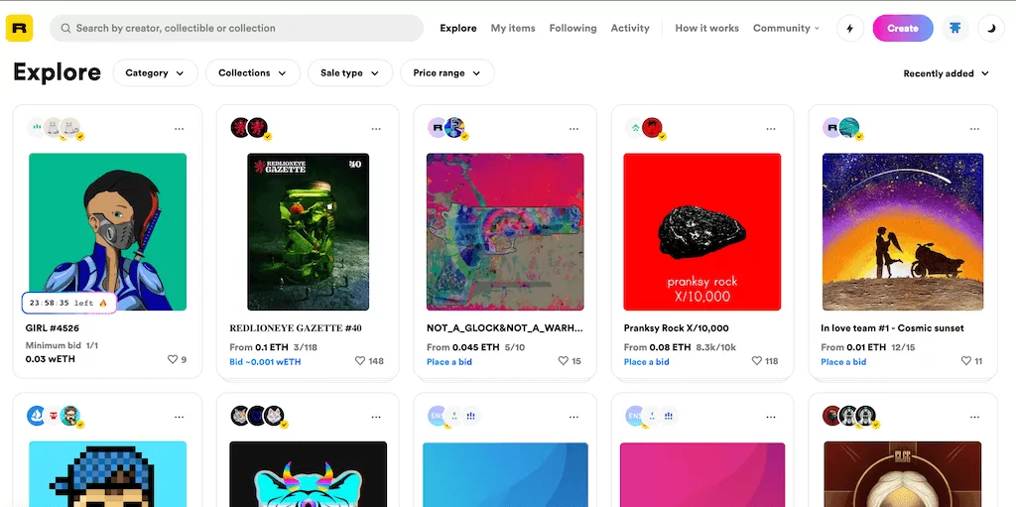Expand the Price range filter dropdown
The height and width of the screenshot is (507, 1016).
[x=447, y=72]
